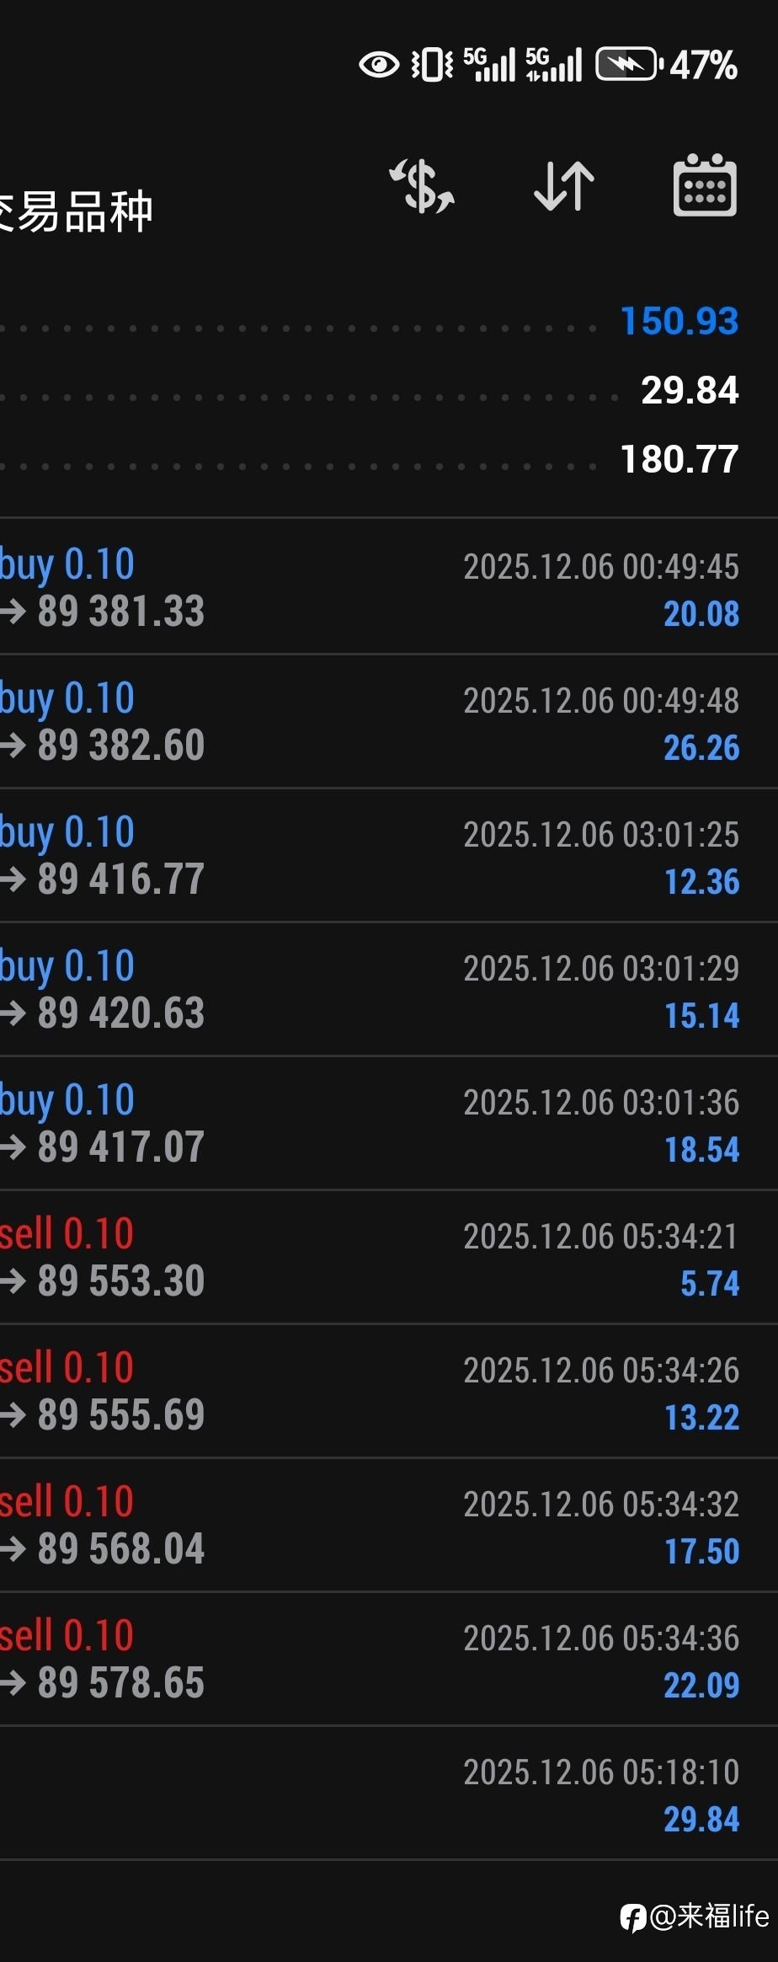Tap the dollar currency exchange icon
Image resolution: width=778 pixels, height=1962 pixels.
click(422, 185)
